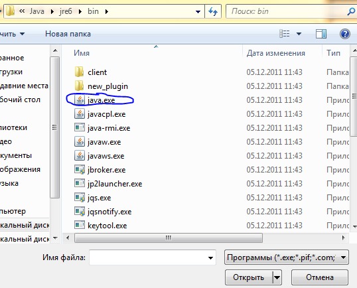This screenshot has width=357, height=288.
Task: Open address bar history dropdown
Action: (x=198, y=11)
